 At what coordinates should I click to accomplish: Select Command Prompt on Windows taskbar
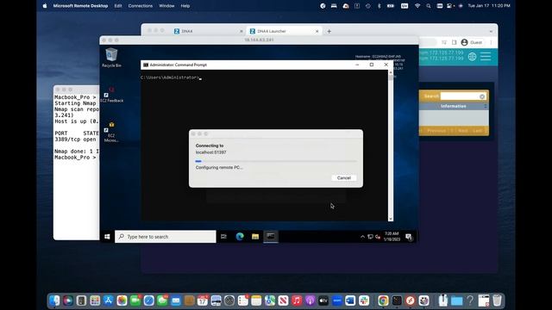(271, 237)
